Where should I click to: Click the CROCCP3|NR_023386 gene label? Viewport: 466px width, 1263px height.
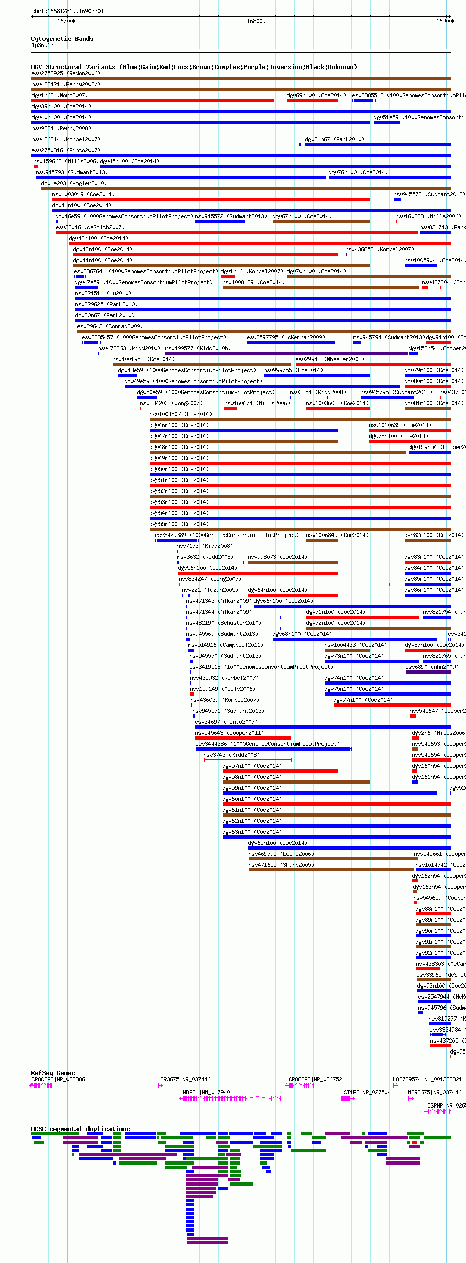58,1079
